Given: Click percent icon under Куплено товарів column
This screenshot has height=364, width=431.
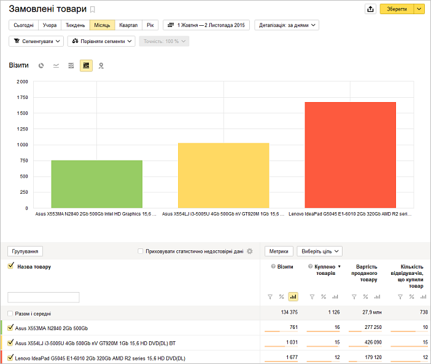Looking at the screenshot, I should 324,297.
